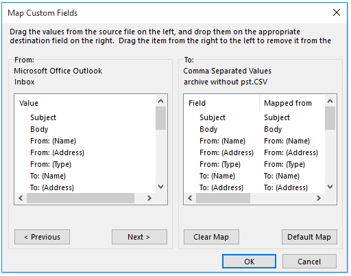Click the Default Map button
This screenshot has height=276, width=351.
point(309,237)
